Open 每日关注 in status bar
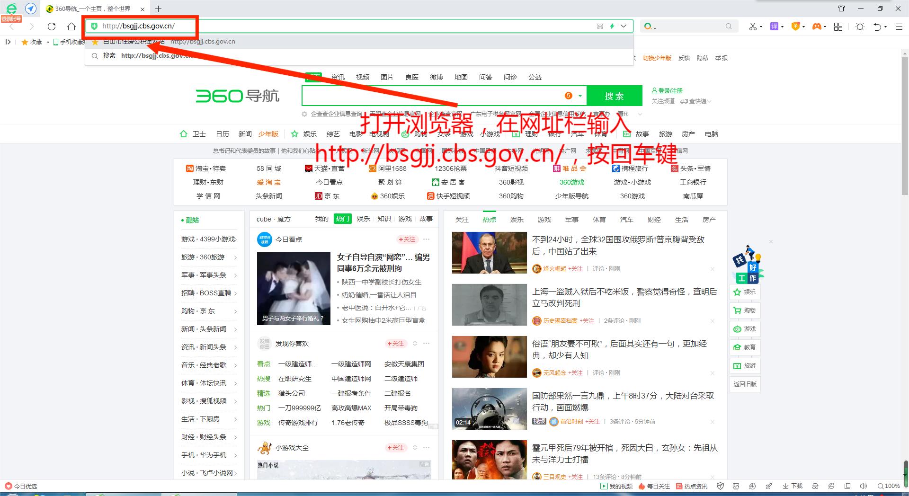This screenshot has height=496, width=909. [x=654, y=486]
